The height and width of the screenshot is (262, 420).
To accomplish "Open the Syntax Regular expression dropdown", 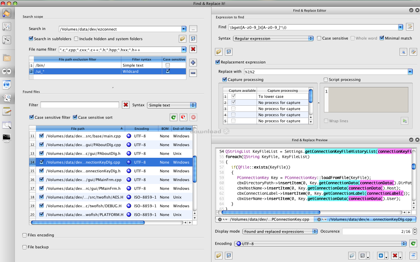I will pos(274,38).
